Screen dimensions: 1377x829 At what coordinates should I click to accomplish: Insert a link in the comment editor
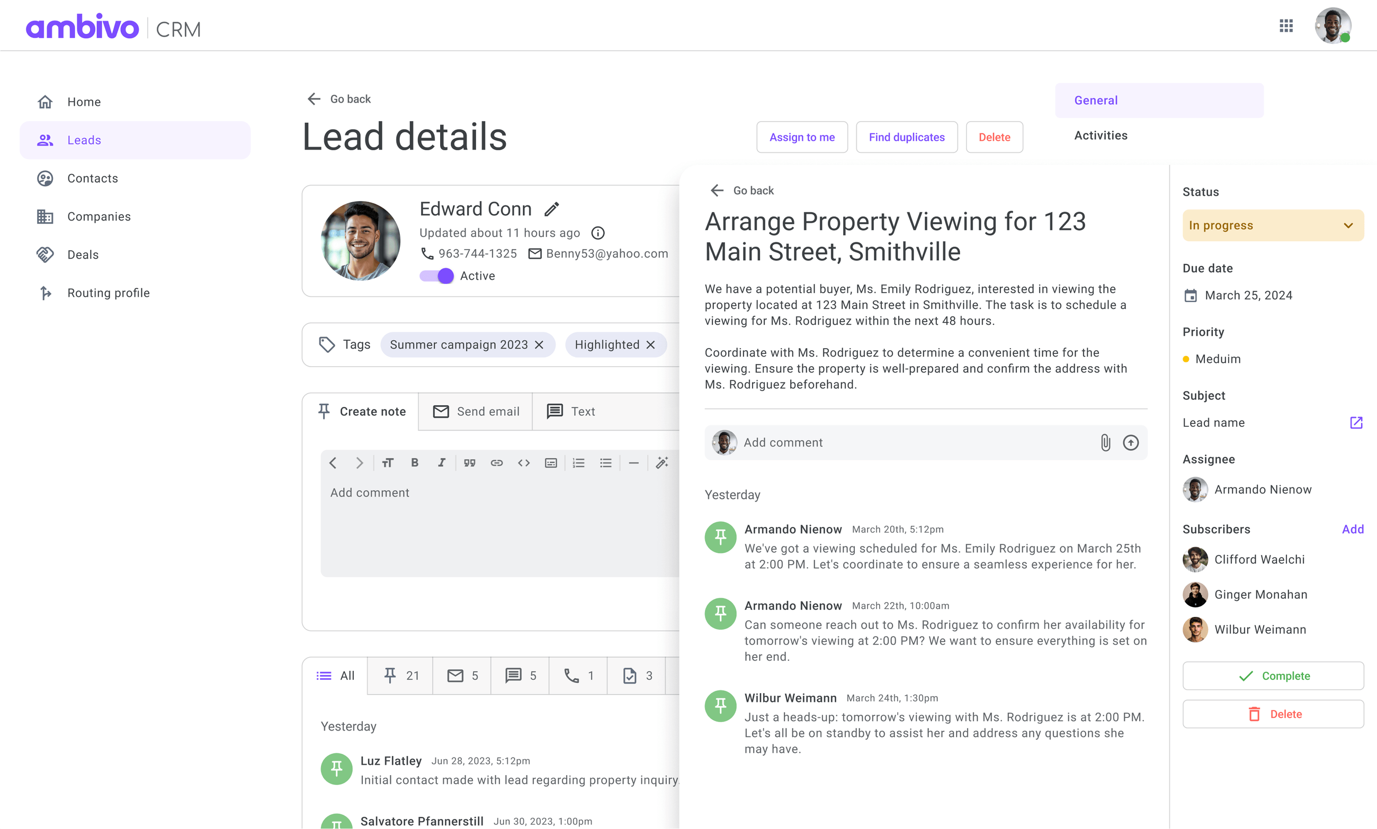coord(496,462)
